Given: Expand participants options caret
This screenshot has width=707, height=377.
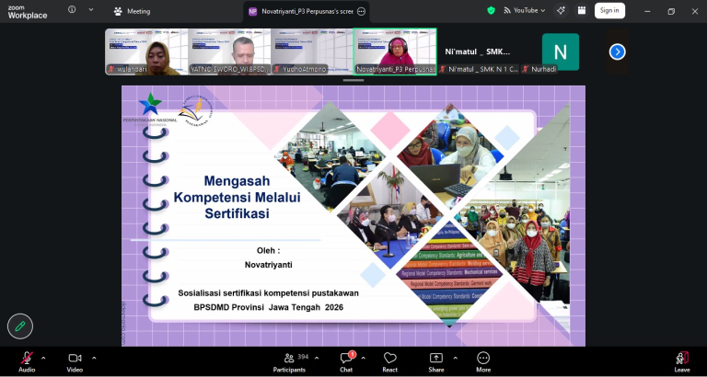Looking at the screenshot, I should 317,358.
